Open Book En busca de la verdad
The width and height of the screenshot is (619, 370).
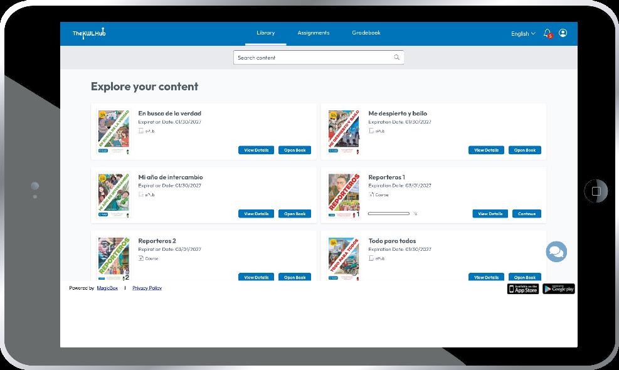point(295,150)
